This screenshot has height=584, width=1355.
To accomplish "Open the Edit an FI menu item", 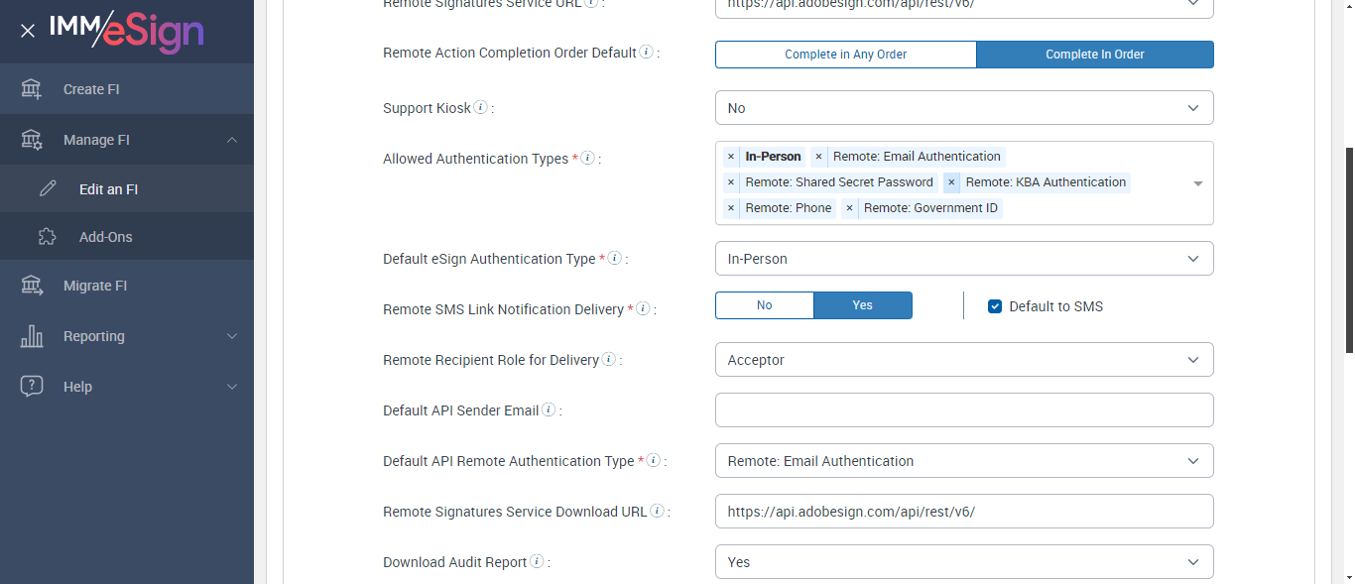I will pos(108,189).
